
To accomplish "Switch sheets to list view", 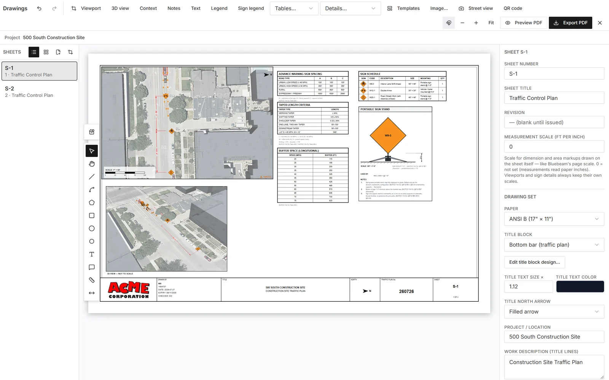I will point(34,52).
